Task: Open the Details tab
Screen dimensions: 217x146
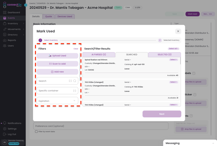Action: [x=36, y=16]
